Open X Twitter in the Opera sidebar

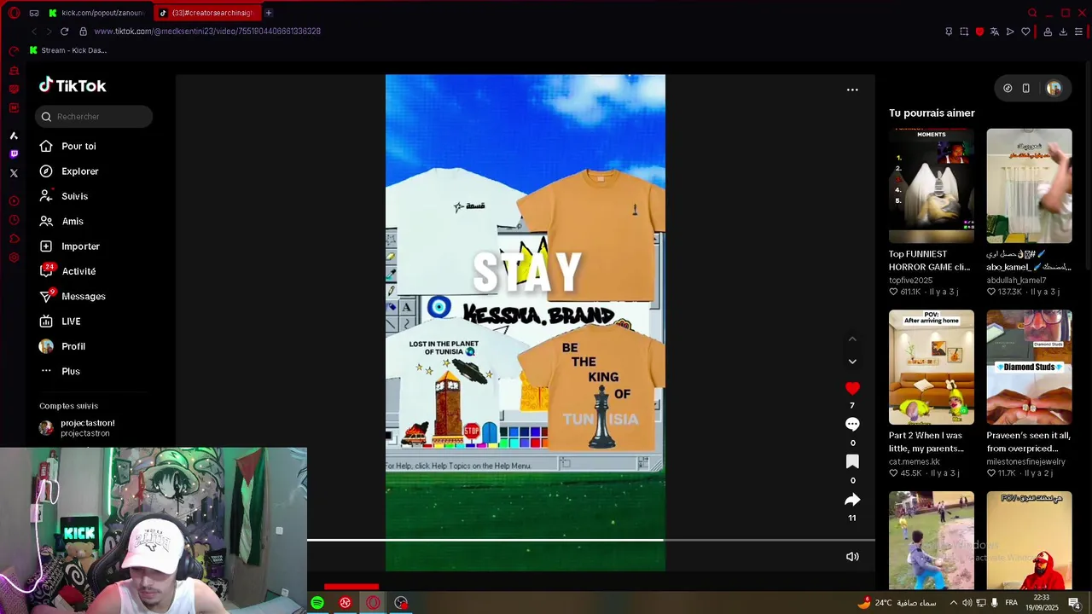[14, 173]
